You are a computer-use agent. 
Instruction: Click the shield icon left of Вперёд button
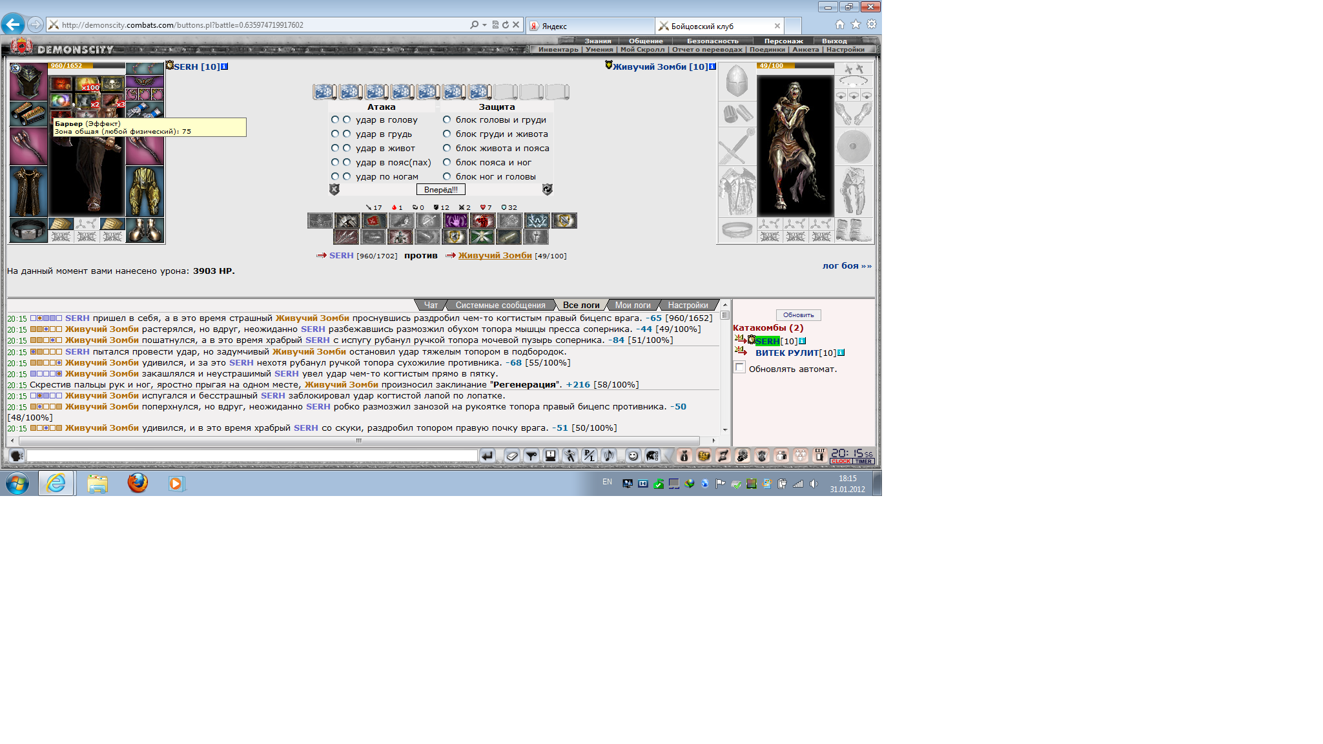334,189
